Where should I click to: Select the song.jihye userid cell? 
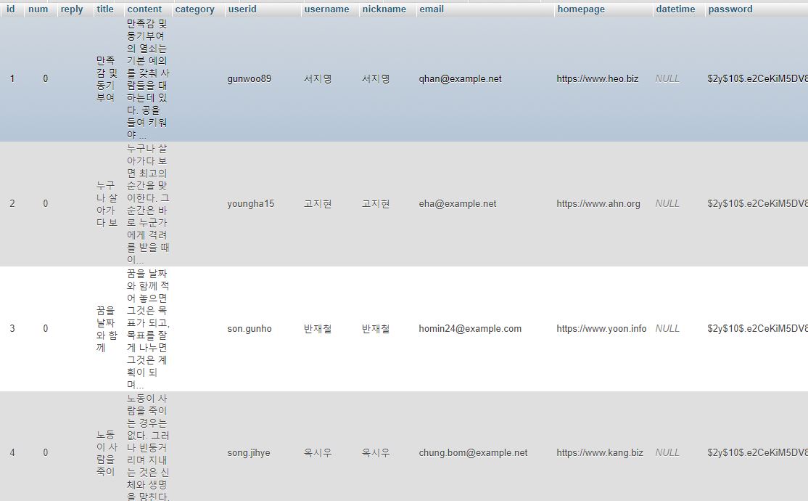pos(248,453)
